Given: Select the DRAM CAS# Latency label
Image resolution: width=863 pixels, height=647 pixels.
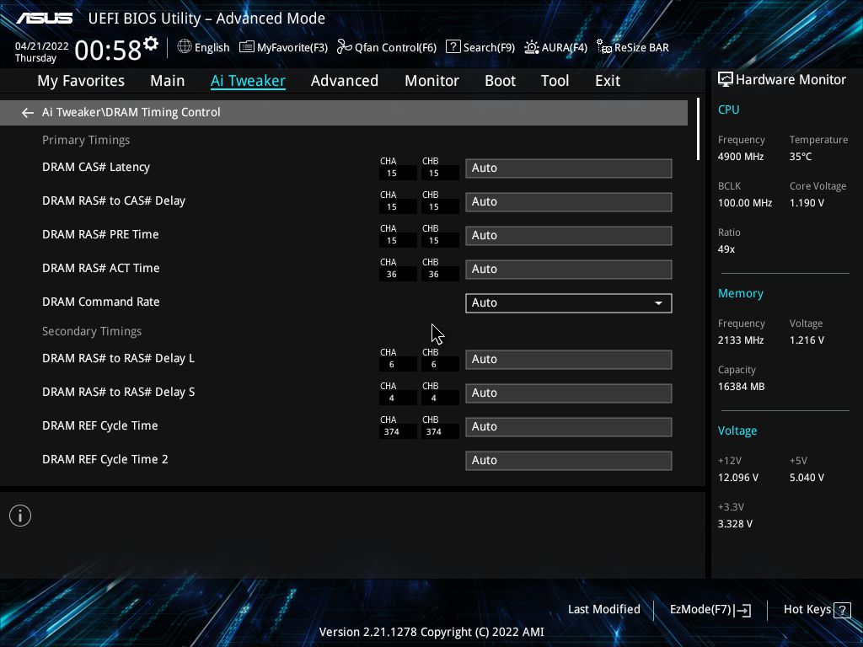Looking at the screenshot, I should [x=96, y=168].
